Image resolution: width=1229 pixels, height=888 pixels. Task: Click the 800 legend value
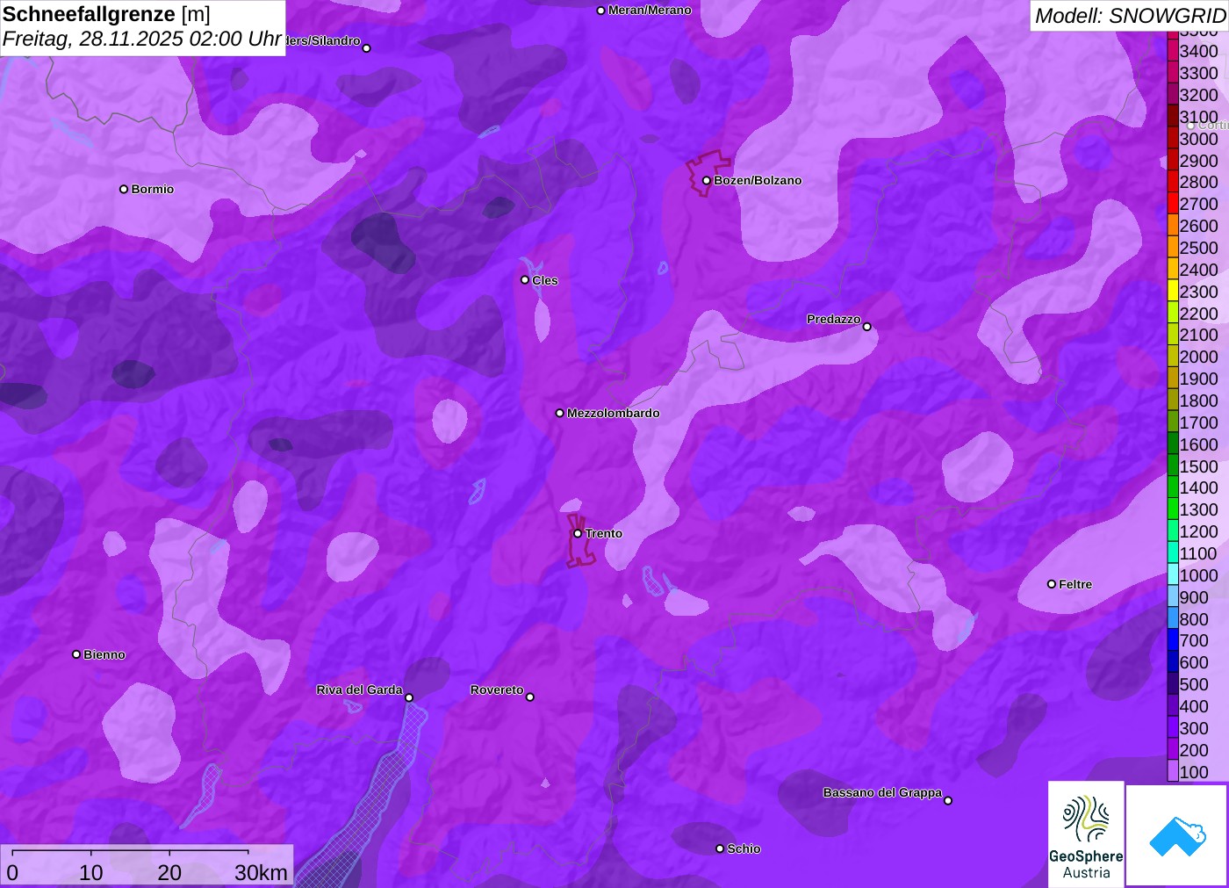(x=1194, y=619)
